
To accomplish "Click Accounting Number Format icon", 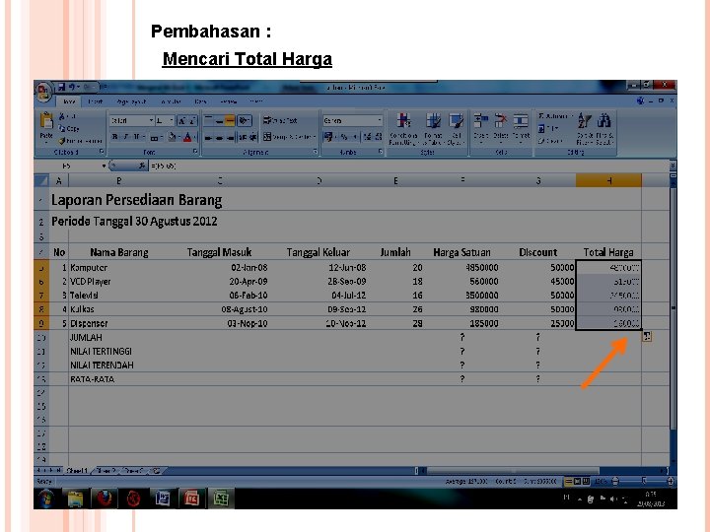I will tap(328, 137).
